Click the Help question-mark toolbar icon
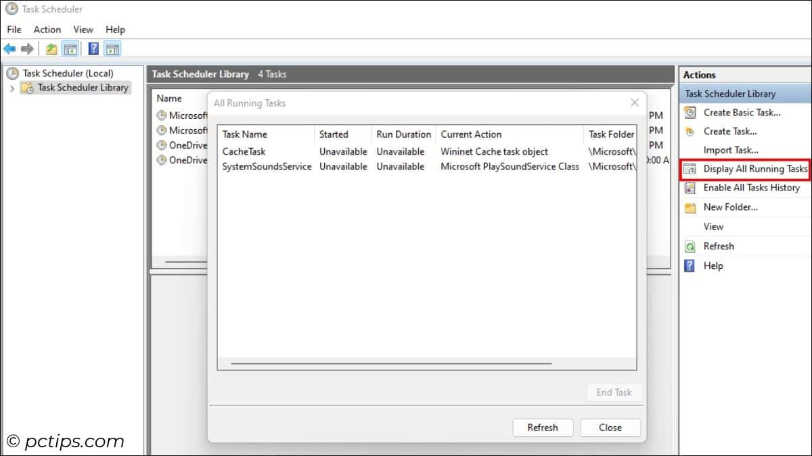The height and width of the screenshot is (456, 812). (x=93, y=48)
